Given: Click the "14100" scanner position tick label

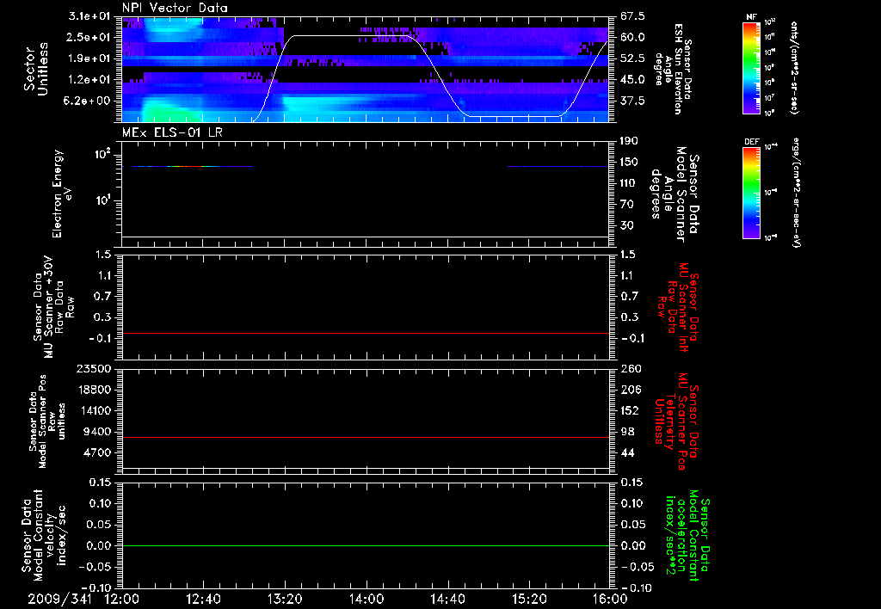Looking at the screenshot, I should pos(94,410).
